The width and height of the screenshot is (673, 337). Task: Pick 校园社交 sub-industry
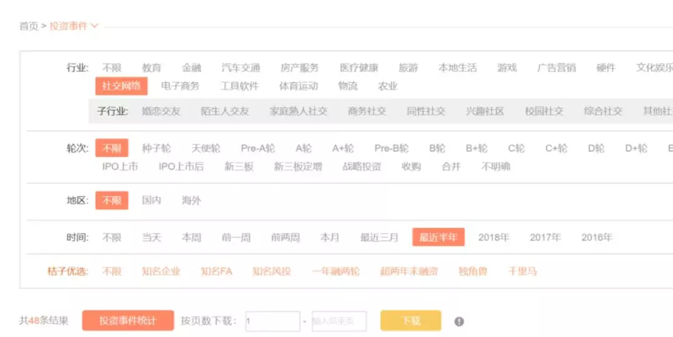[x=544, y=111]
